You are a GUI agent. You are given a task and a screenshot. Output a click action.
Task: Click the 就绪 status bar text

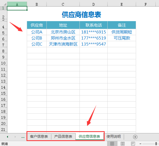(x=4, y=144)
